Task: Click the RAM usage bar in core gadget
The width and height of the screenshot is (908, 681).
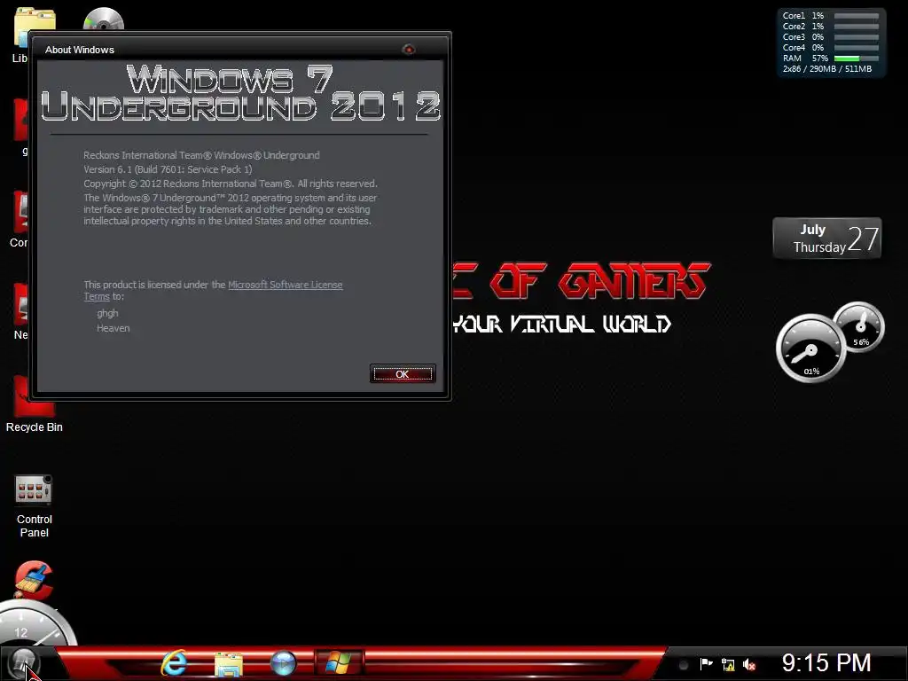Action: [856, 59]
